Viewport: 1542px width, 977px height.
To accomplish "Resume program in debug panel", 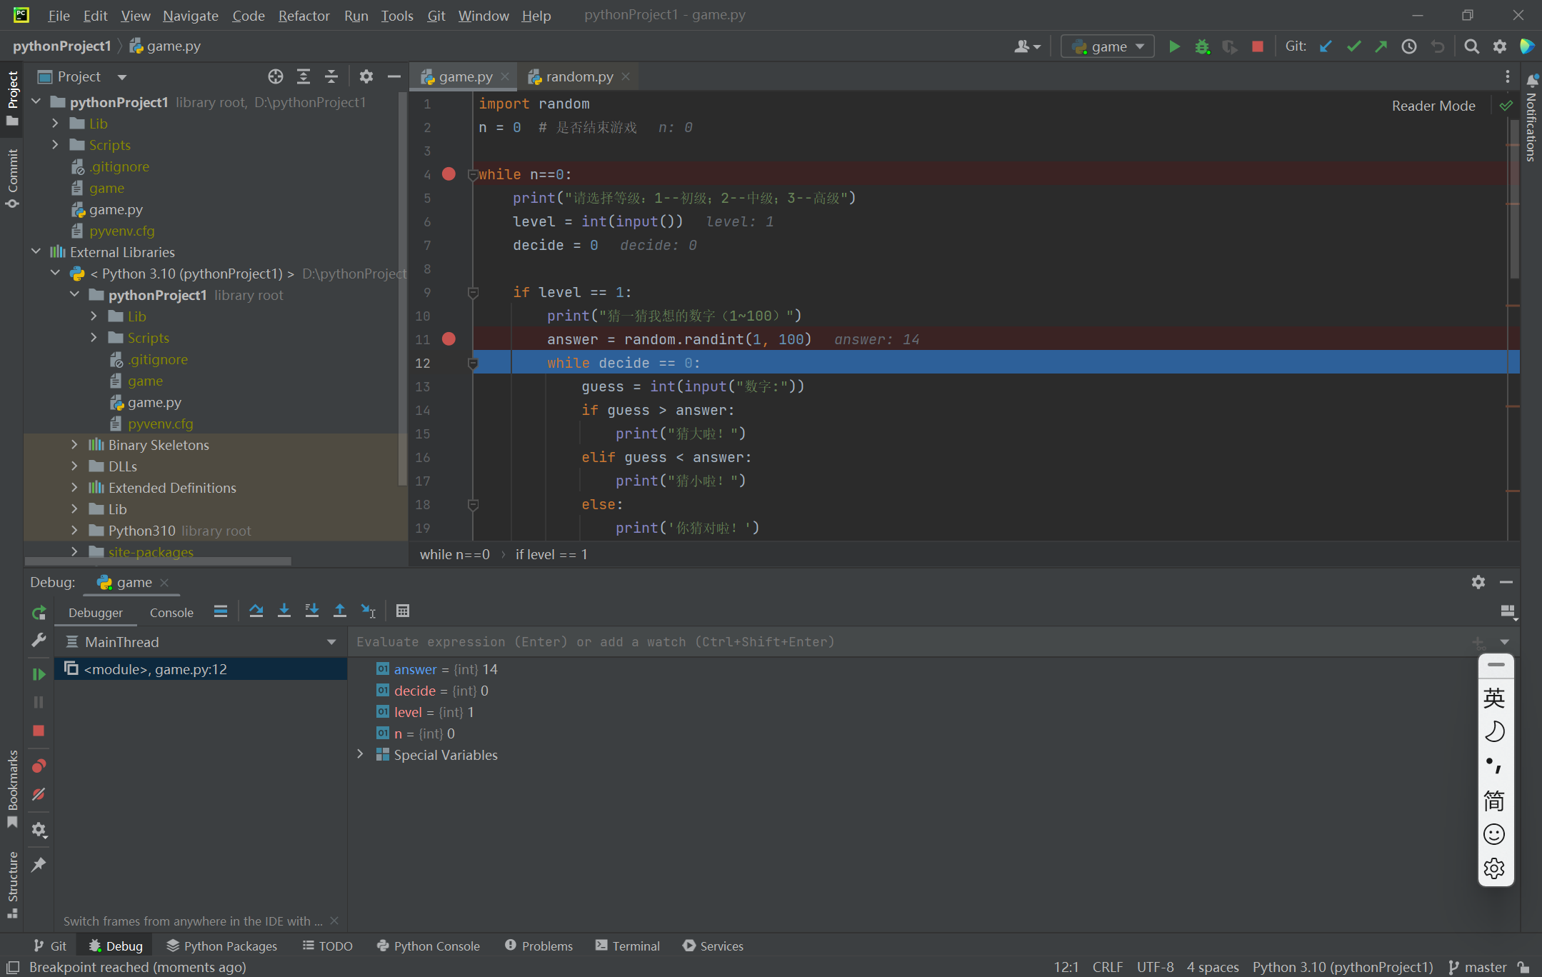I will [x=39, y=673].
